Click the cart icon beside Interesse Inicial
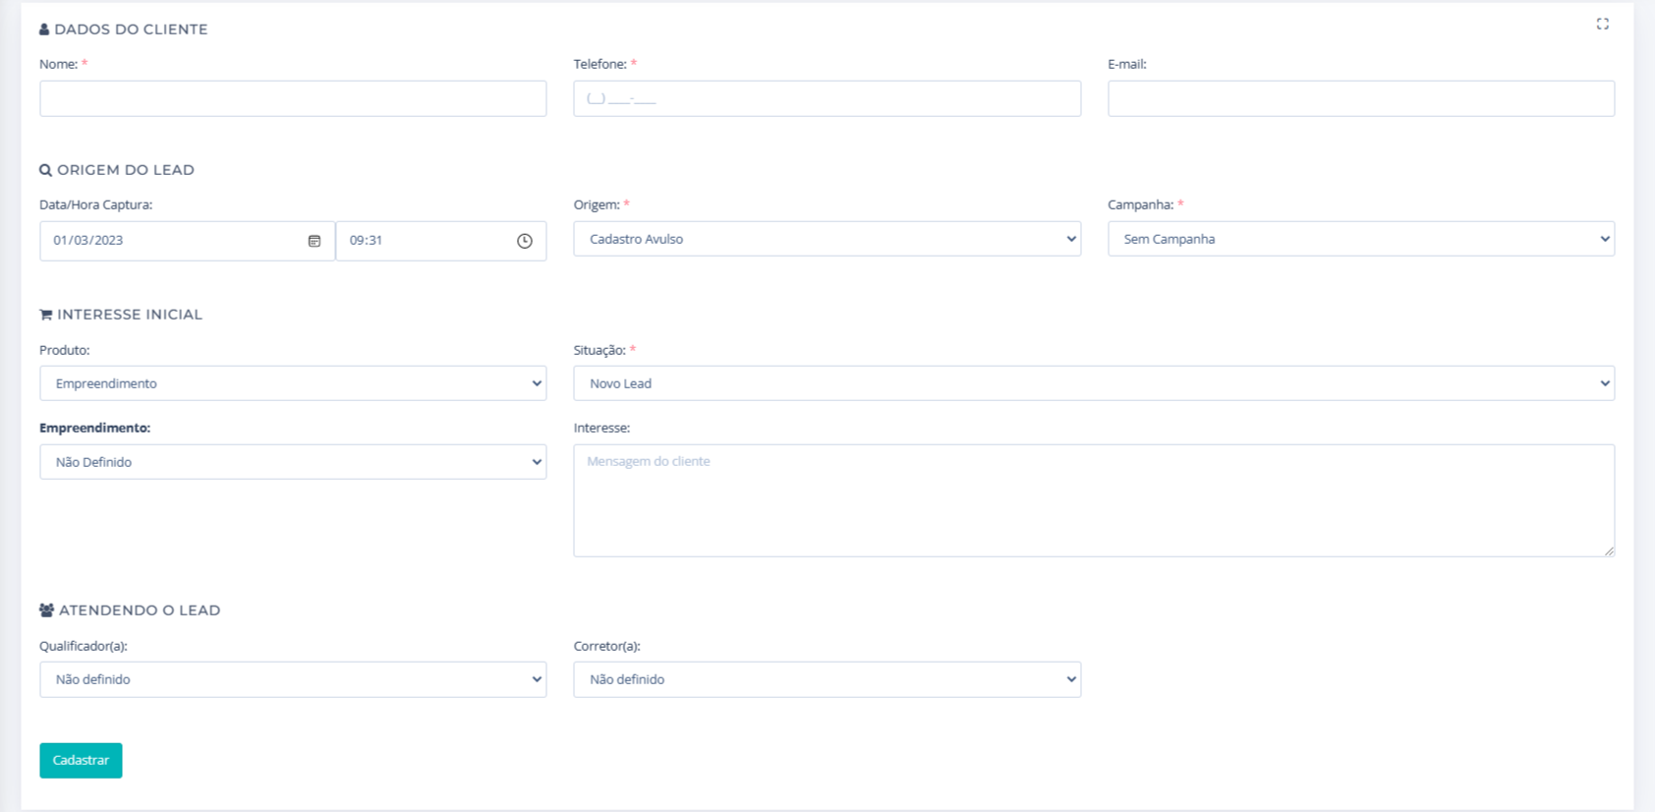The height and width of the screenshot is (812, 1655). coord(45,315)
